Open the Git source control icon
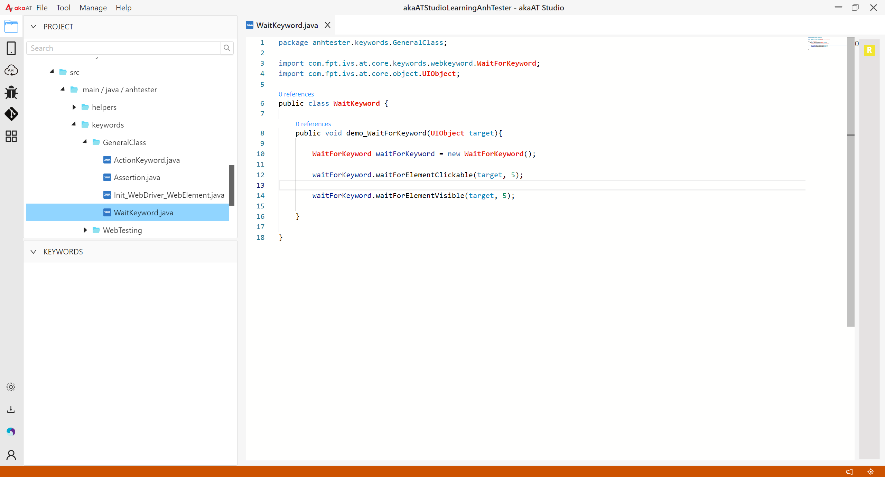Screen dimensions: 885x477 pos(11,114)
